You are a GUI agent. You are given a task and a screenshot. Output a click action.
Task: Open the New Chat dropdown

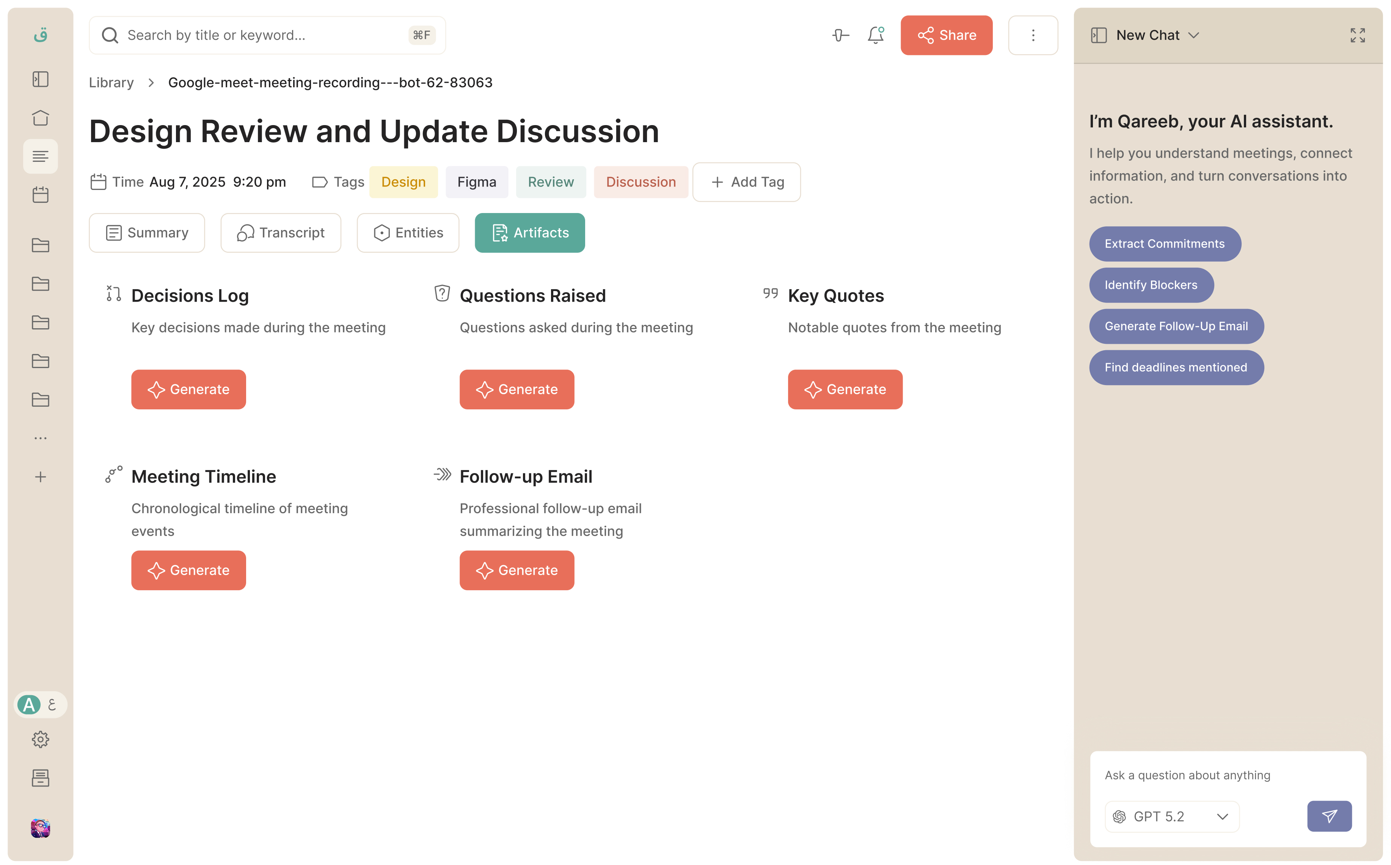[x=1157, y=36]
